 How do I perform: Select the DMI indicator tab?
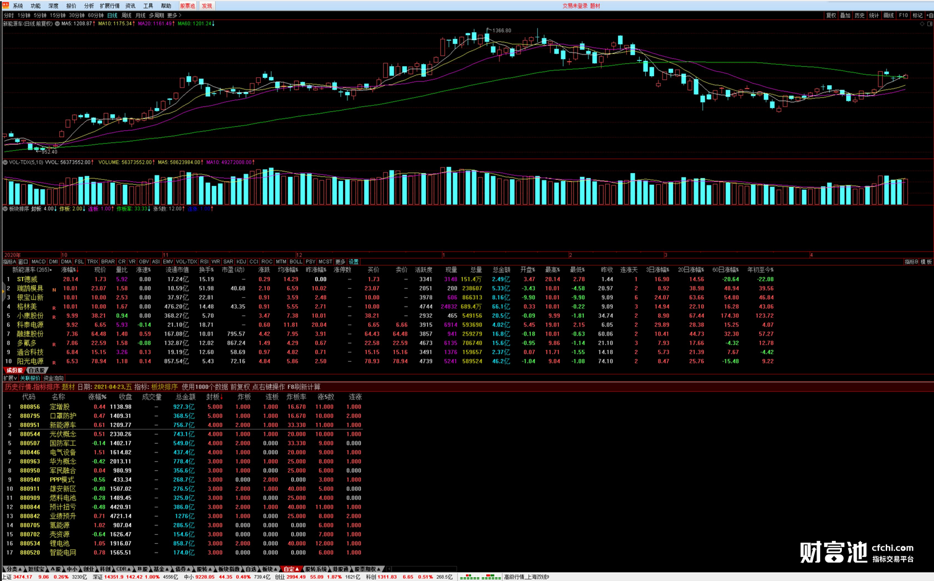(53, 262)
